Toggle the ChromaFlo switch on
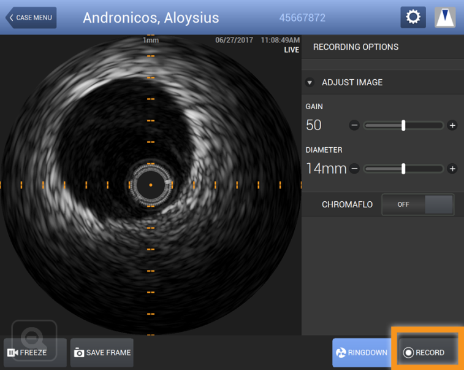 tap(418, 204)
